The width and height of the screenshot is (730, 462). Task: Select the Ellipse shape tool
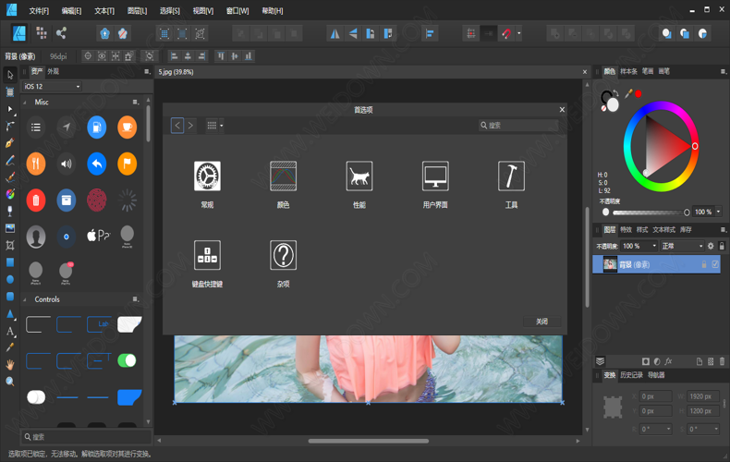(x=10, y=279)
